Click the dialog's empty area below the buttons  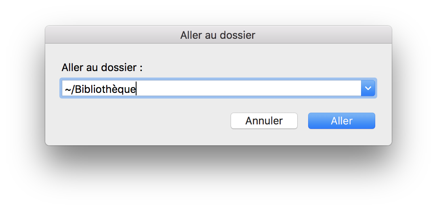[x=218, y=137]
